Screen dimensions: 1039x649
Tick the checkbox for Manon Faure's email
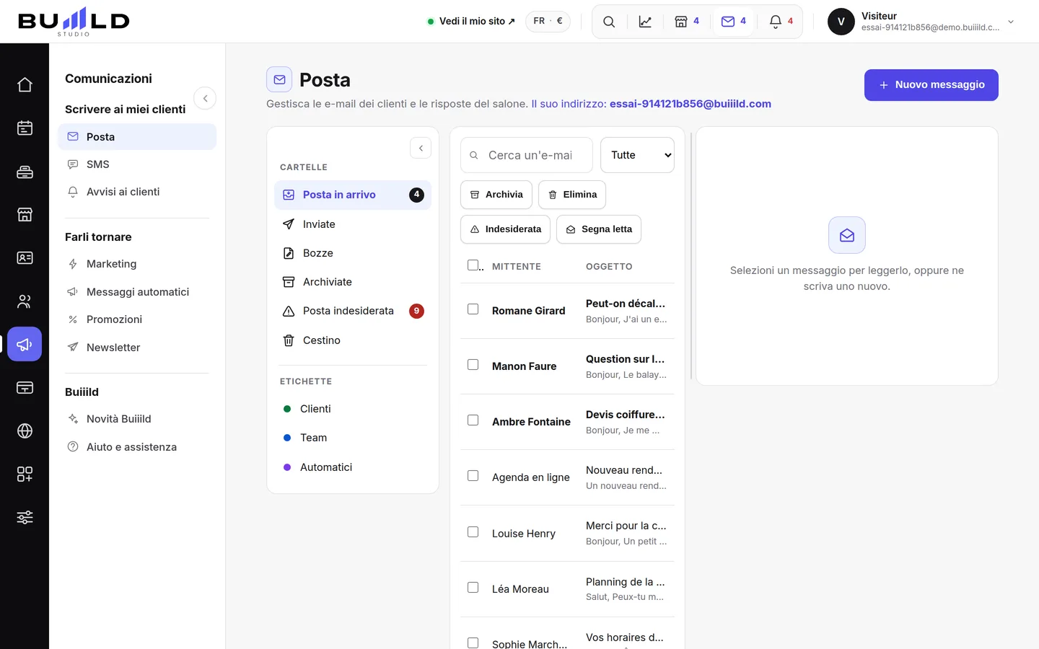point(473,365)
